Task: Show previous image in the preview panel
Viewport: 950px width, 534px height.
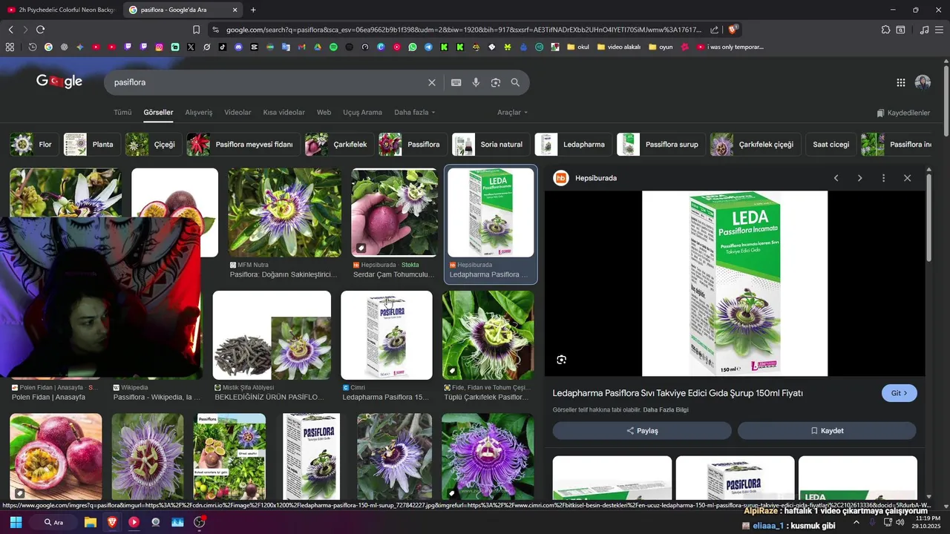Action: (x=836, y=178)
